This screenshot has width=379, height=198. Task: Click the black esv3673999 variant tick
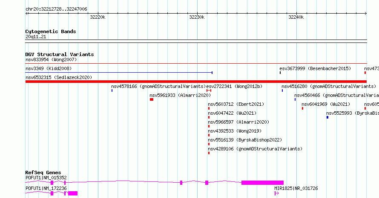click(x=280, y=73)
